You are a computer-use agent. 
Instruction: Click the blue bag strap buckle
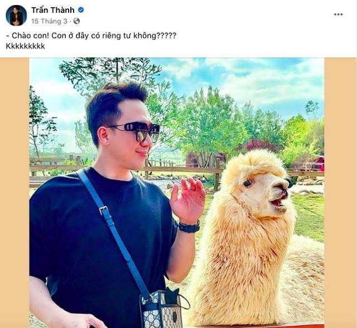pos(104,210)
